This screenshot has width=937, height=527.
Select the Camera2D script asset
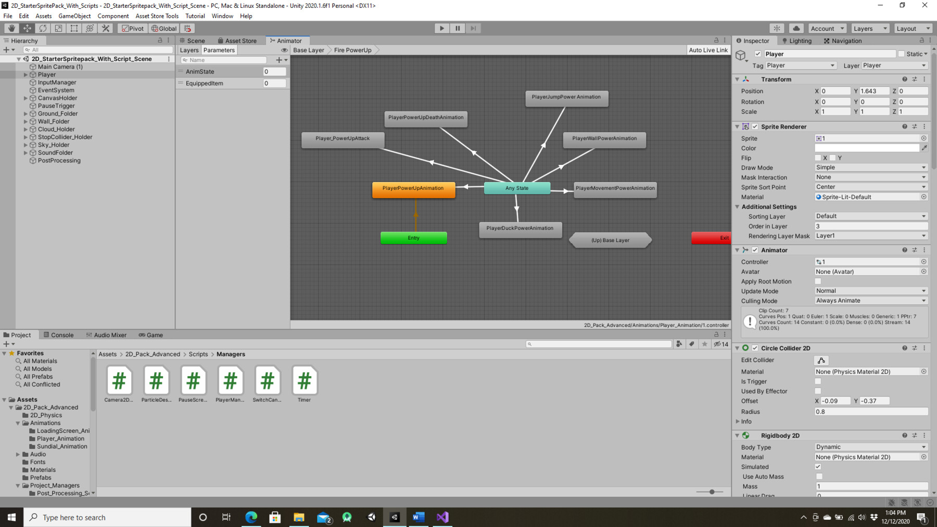[x=119, y=384]
